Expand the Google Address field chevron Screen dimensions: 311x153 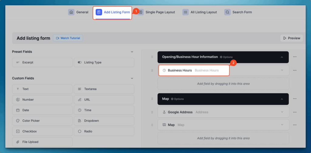pyautogui.click(x=282, y=112)
